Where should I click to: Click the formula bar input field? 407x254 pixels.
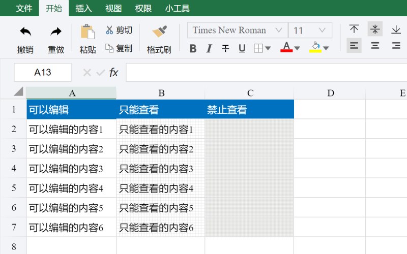tap(266, 73)
